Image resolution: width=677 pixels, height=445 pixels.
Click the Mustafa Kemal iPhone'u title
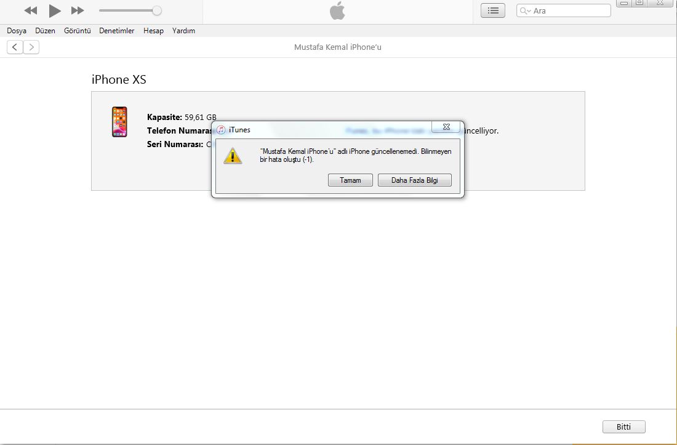pyautogui.click(x=338, y=47)
